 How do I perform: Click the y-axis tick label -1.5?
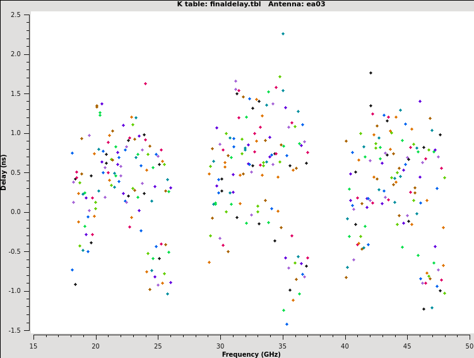(x=16, y=330)
